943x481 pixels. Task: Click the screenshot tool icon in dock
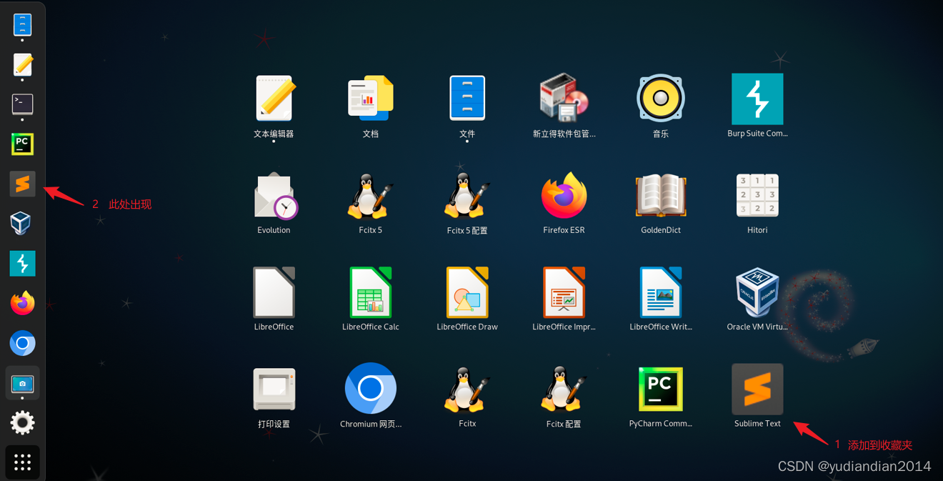pyautogui.click(x=22, y=383)
